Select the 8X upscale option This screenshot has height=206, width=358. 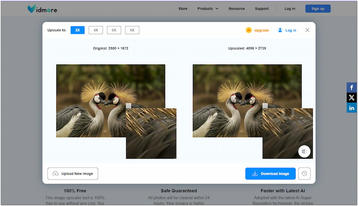tap(132, 30)
